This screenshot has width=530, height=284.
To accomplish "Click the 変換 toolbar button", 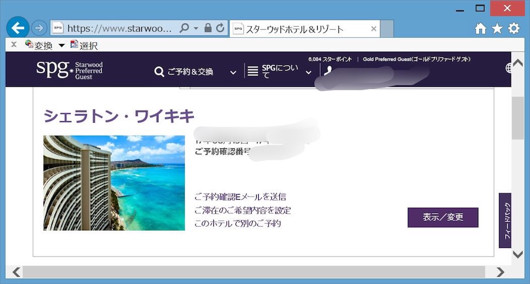I will (39, 45).
